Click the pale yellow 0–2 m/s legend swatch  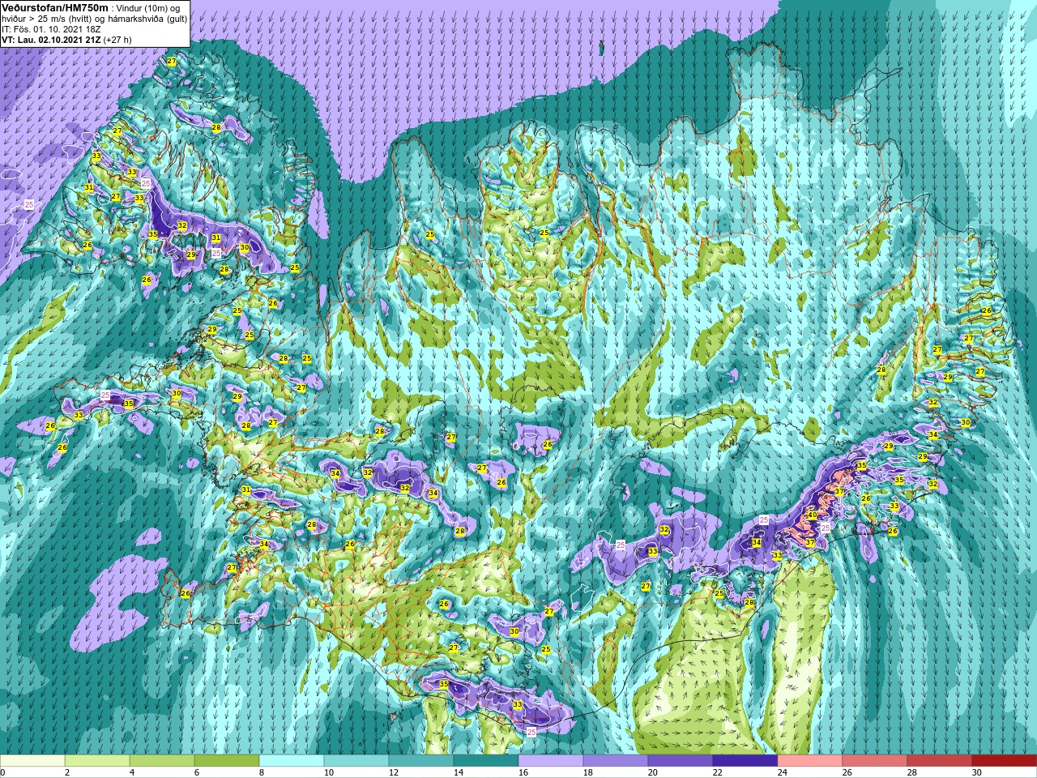pos(32,761)
